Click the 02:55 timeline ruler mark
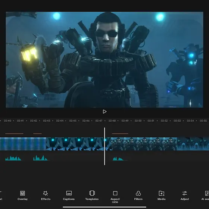Screen dimensions: 209x209 click(x=203, y=121)
